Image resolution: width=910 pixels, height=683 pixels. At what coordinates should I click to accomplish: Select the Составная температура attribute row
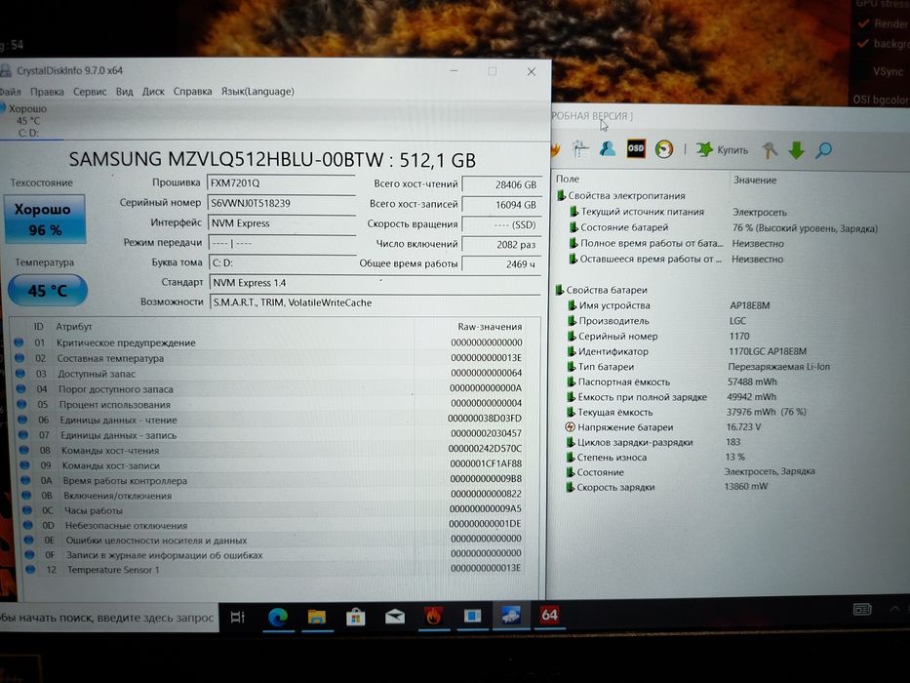270,358
